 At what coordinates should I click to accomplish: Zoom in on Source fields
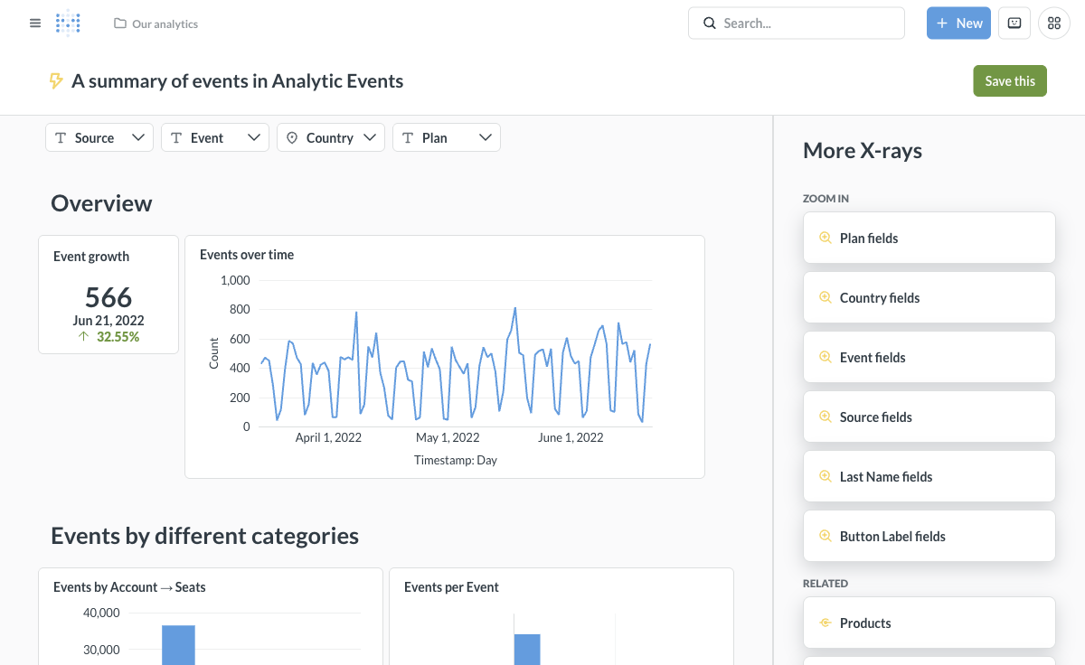click(929, 417)
